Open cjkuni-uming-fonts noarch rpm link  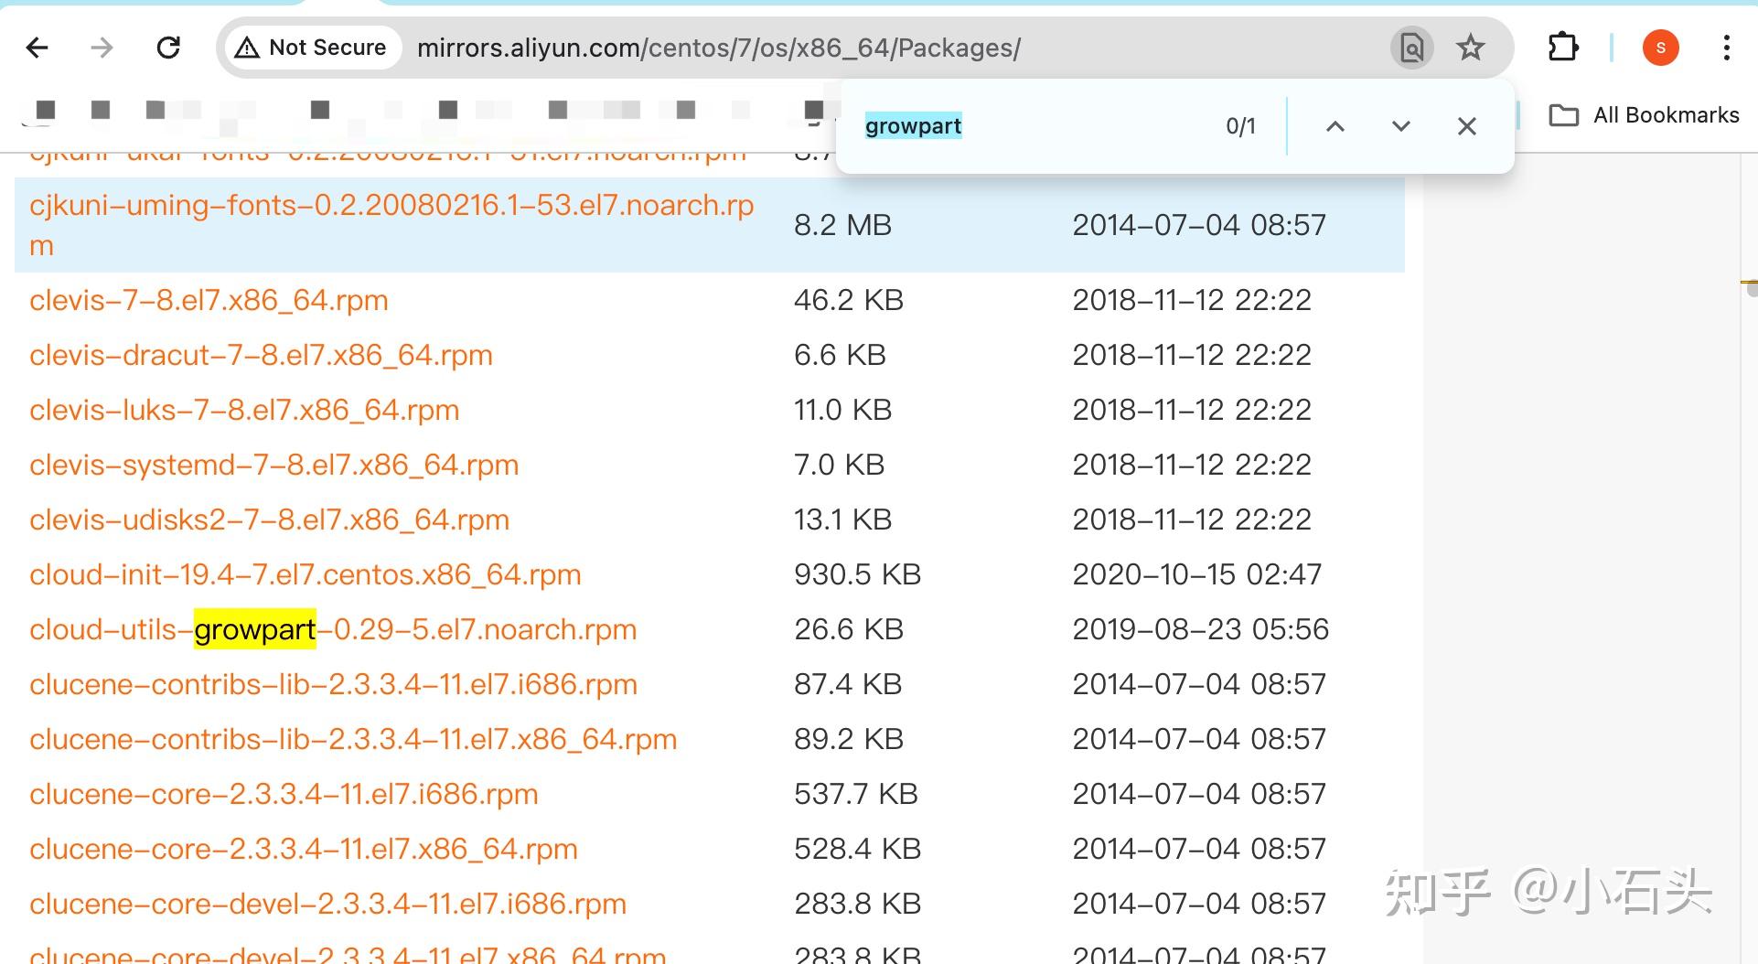(x=391, y=225)
